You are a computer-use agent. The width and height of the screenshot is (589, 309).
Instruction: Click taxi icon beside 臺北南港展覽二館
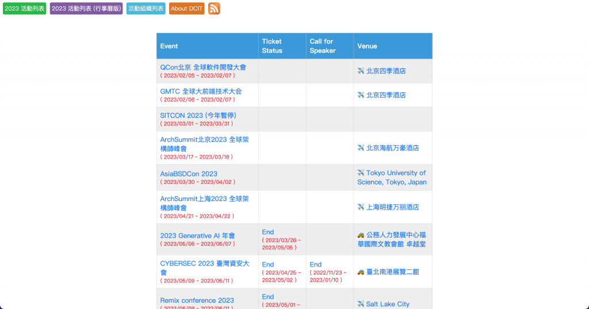click(361, 272)
